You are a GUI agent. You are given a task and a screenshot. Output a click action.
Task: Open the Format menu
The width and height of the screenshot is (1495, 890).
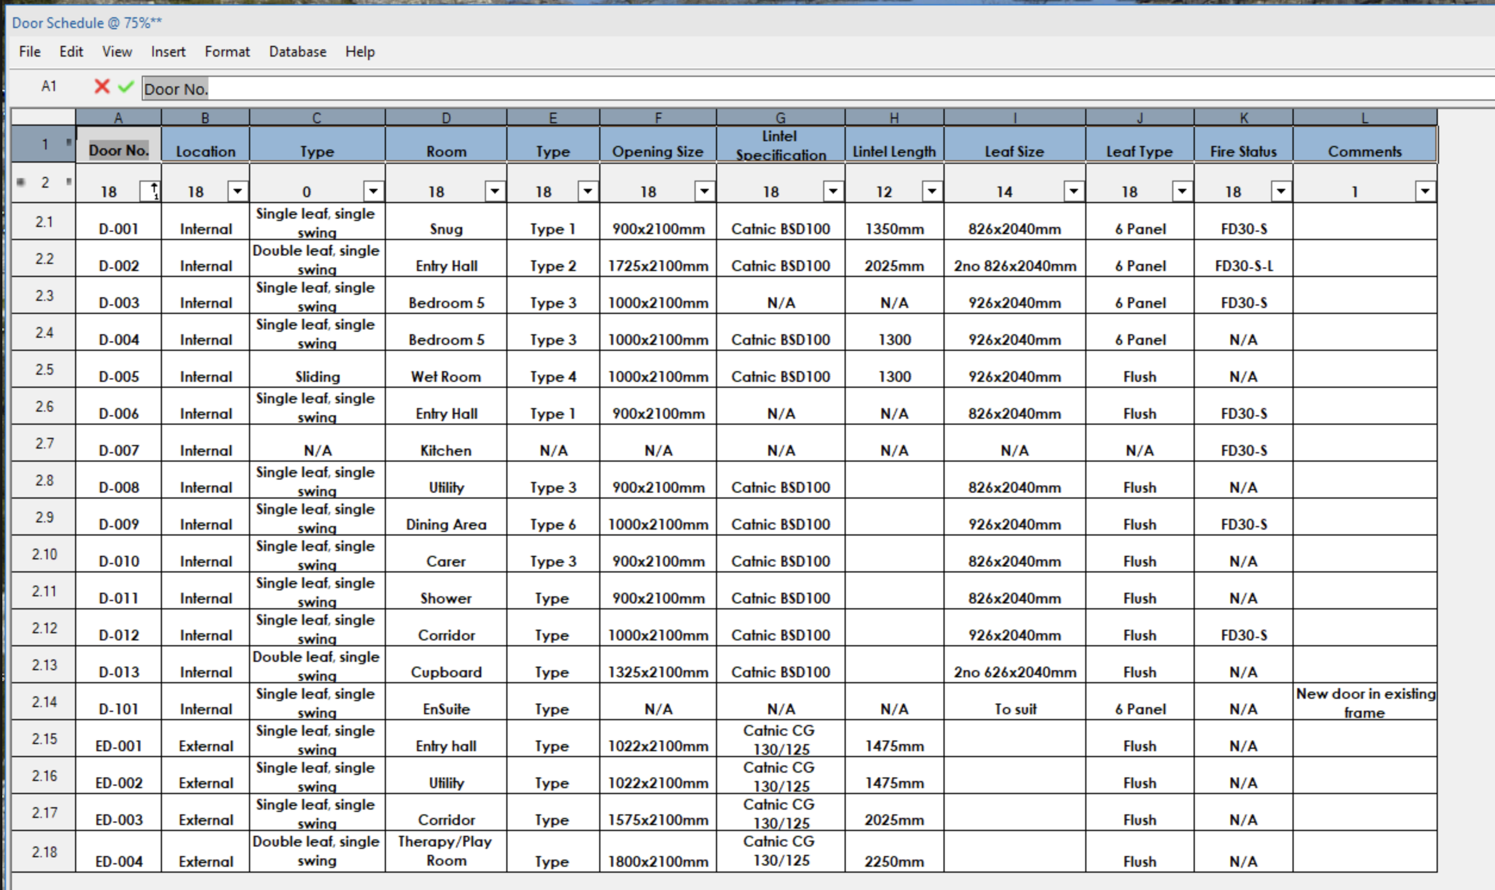[227, 52]
